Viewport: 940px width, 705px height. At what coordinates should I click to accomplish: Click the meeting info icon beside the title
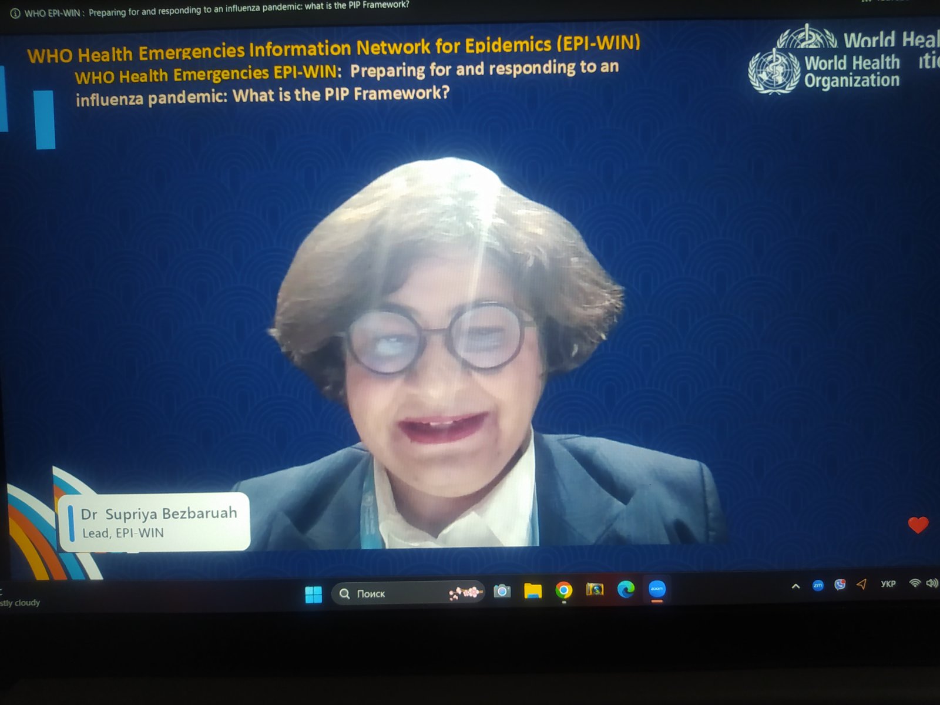coord(15,14)
